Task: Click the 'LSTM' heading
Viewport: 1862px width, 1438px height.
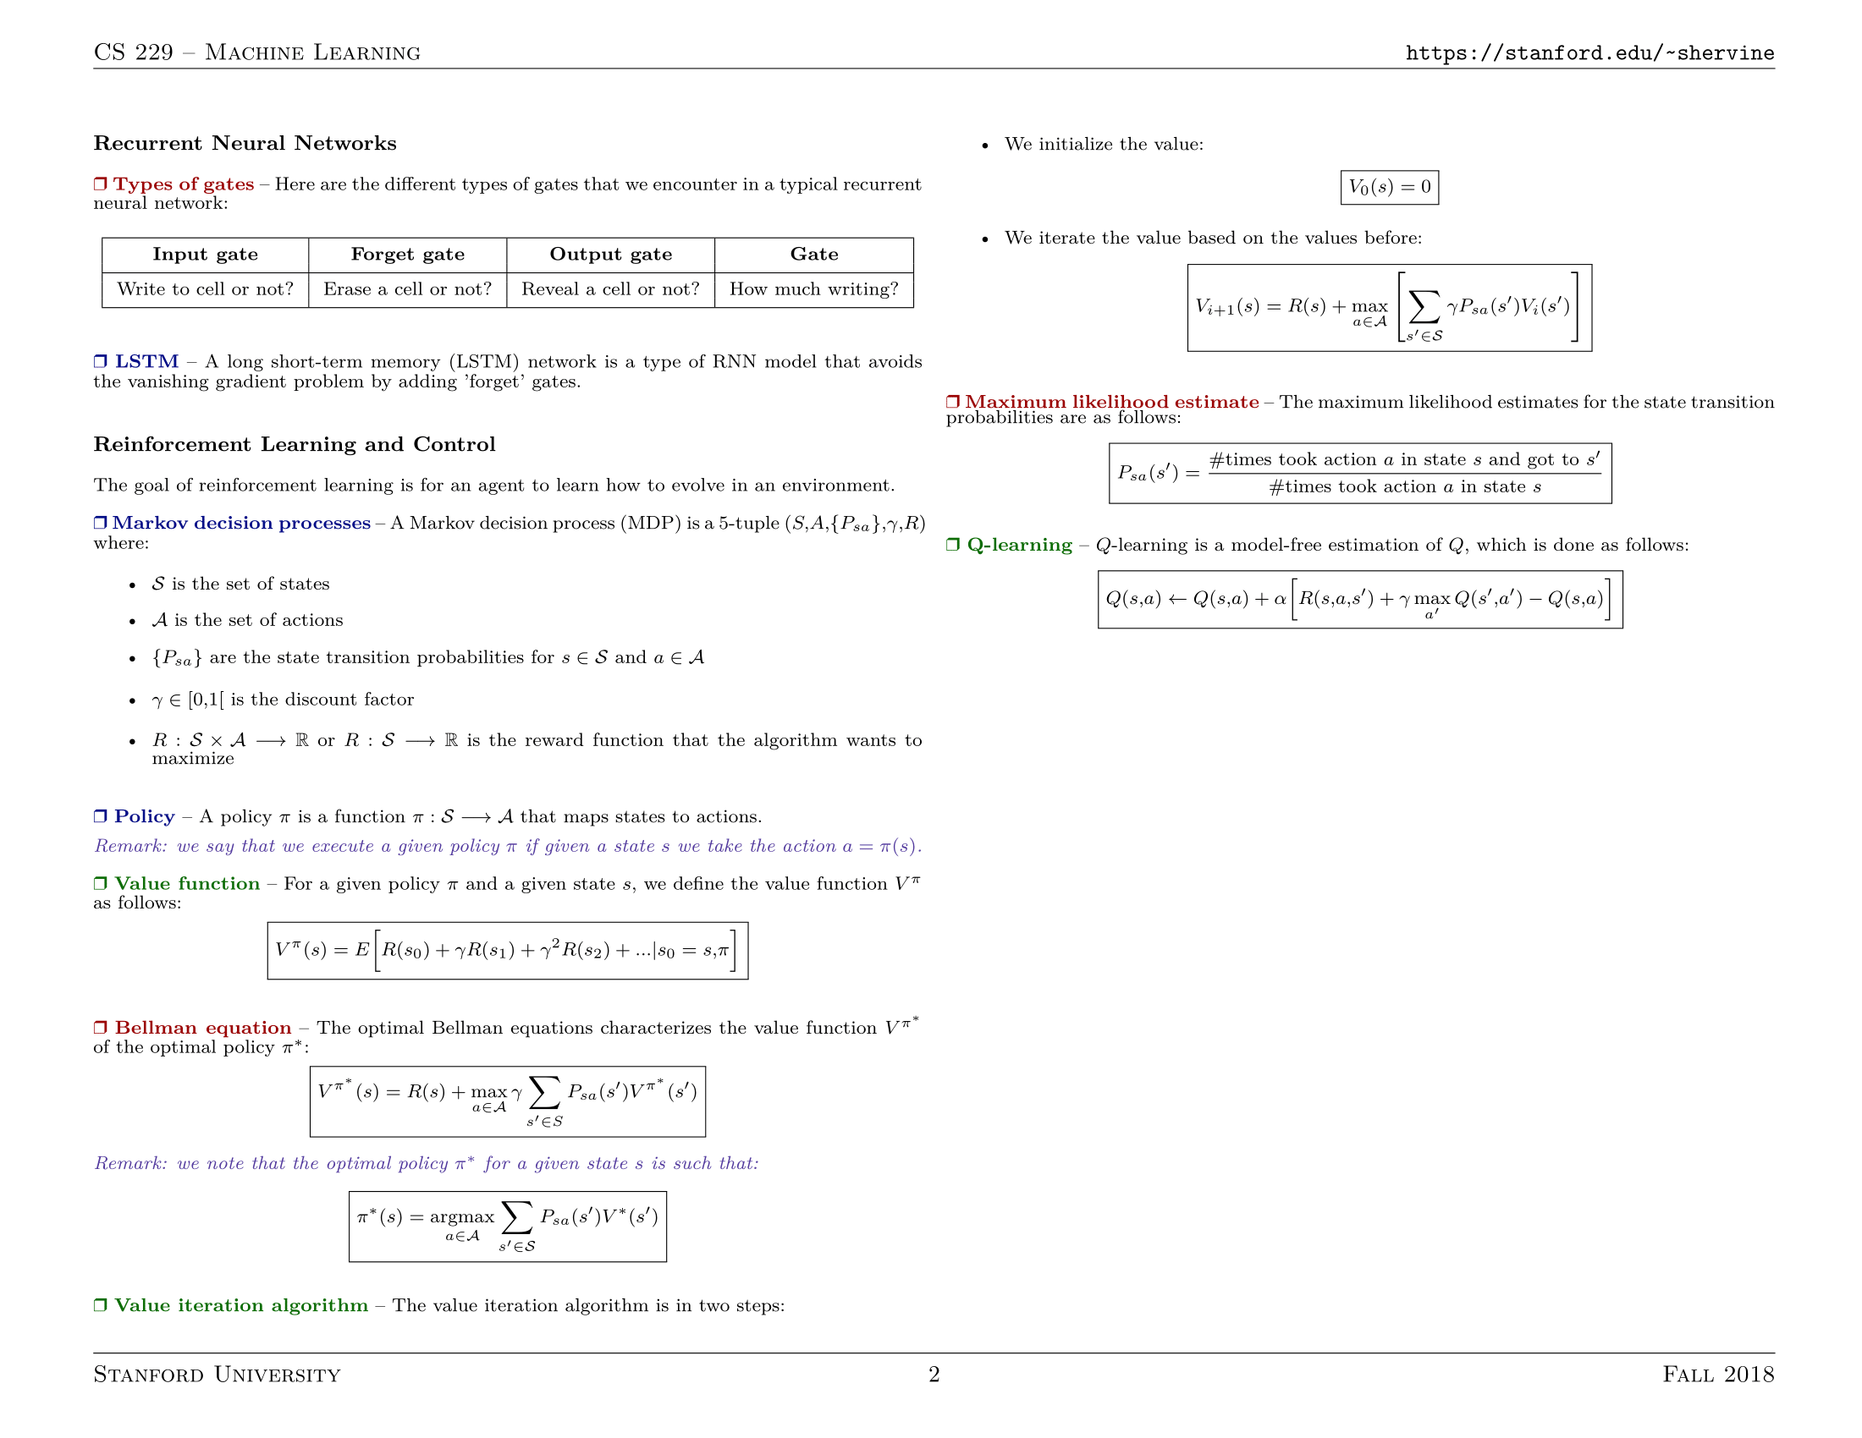Action: pyautogui.click(x=146, y=361)
